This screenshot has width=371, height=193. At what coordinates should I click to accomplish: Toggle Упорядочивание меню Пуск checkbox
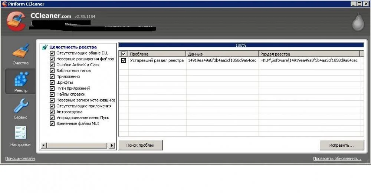pos(52,118)
